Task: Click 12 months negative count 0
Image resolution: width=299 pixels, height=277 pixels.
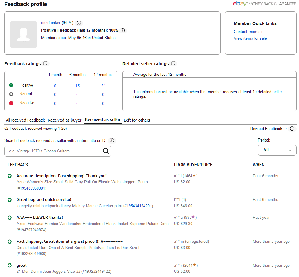Action: (x=103, y=104)
